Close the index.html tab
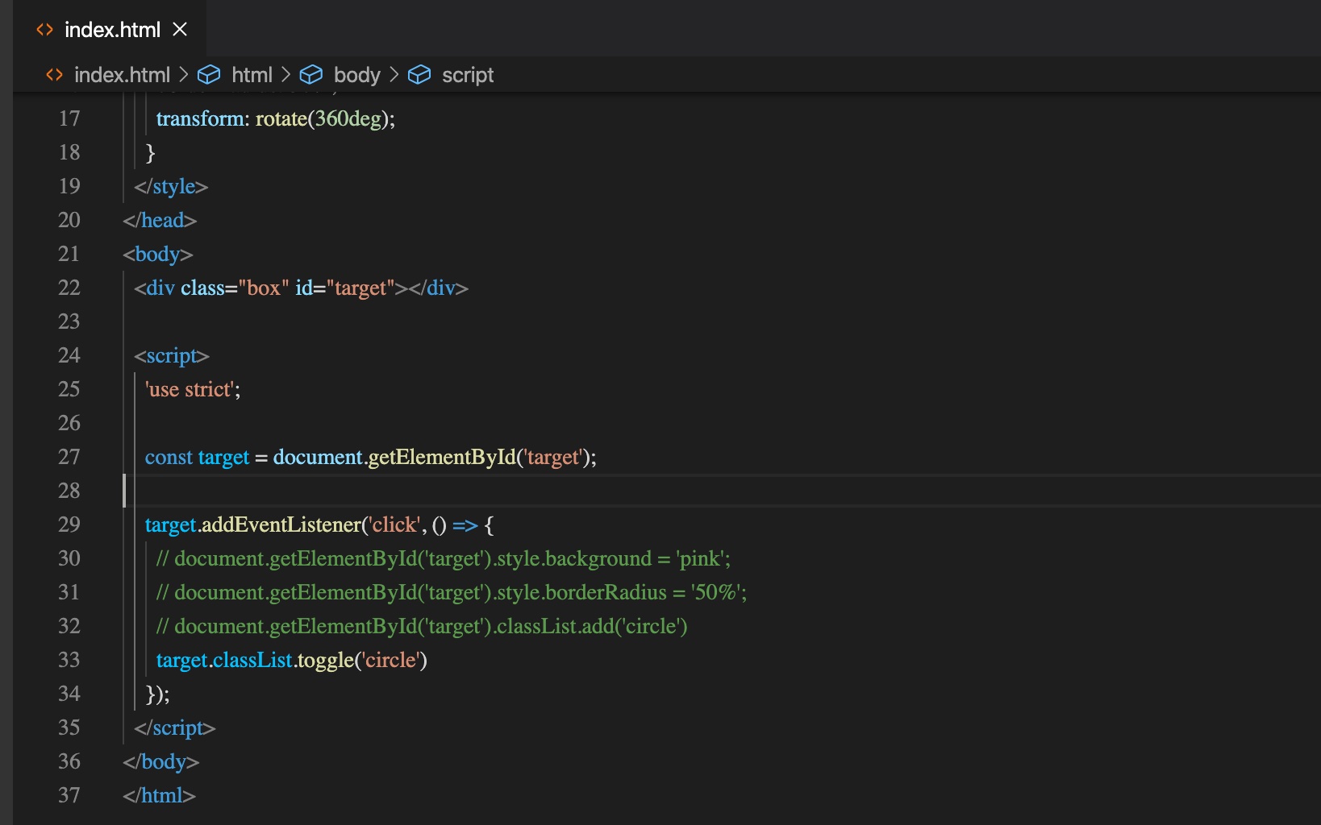The width and height of the screenshot is (1321, 825). coord(180,30)
